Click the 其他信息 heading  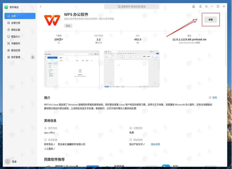tap(50, 121)
